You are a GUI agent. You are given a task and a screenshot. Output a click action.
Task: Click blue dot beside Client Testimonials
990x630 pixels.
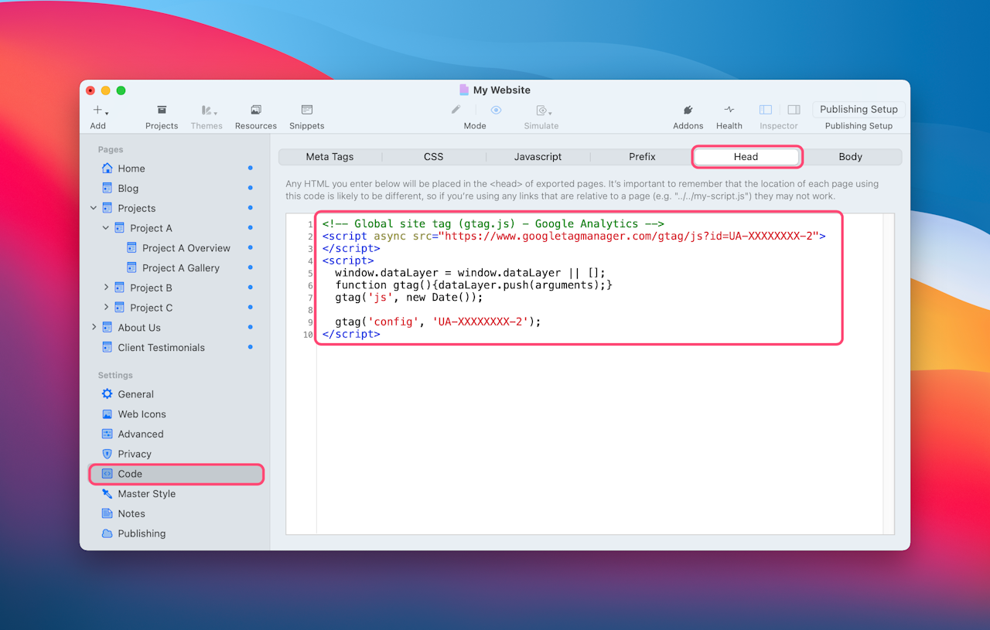[251, 347]
